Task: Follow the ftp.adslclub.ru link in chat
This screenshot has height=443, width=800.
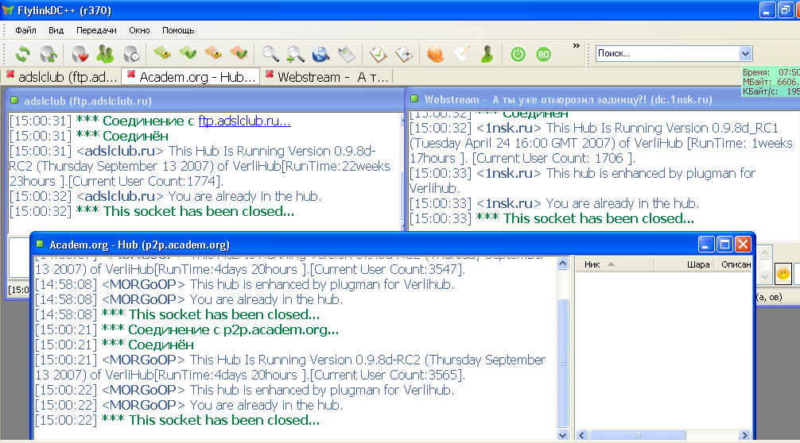Action: point(244,121)
